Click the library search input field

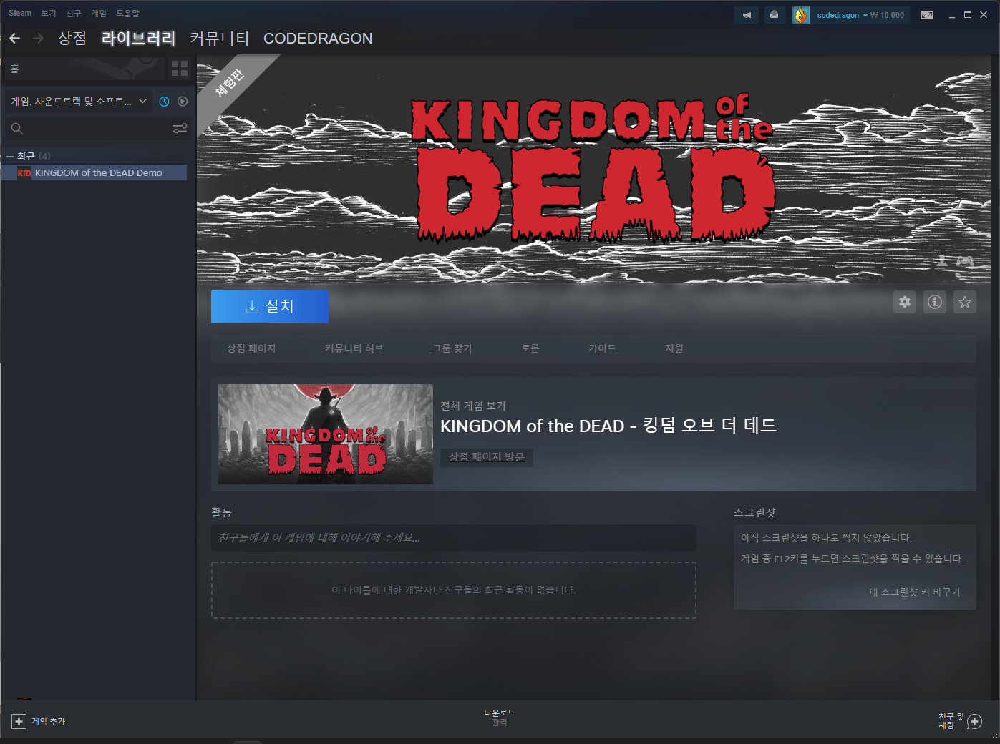[97, 129]
